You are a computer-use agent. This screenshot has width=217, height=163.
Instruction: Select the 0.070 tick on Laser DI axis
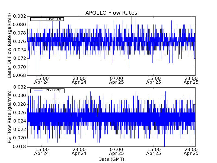(20, 67)
